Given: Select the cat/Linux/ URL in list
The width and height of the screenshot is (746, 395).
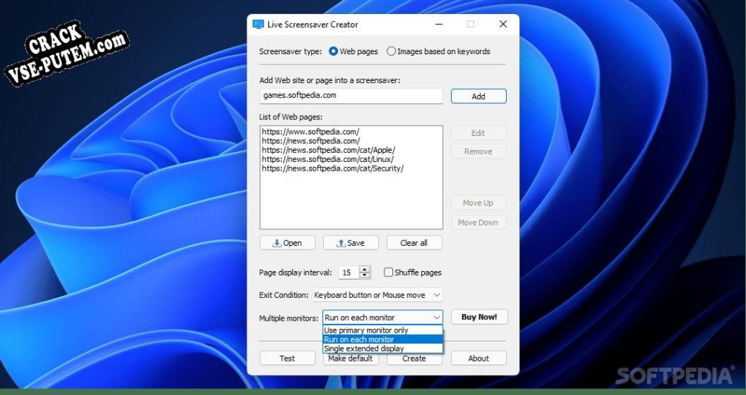Looking at the screenshot, I should (328, 159).
